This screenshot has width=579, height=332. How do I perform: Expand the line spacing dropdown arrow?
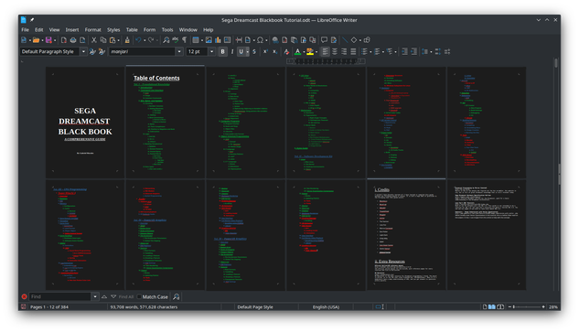(x=432, y=52)
